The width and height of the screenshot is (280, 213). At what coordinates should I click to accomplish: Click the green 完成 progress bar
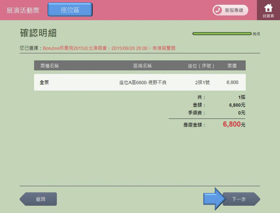click(222, 34)
